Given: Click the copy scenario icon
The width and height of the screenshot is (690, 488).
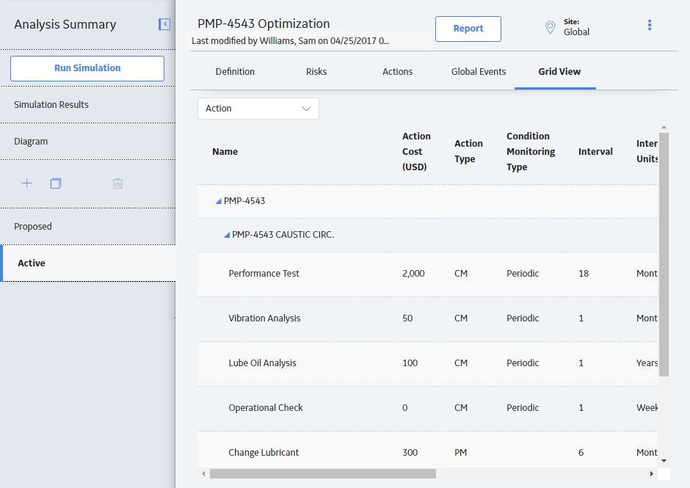Looking at the screenshot, I should pos(56,183).
